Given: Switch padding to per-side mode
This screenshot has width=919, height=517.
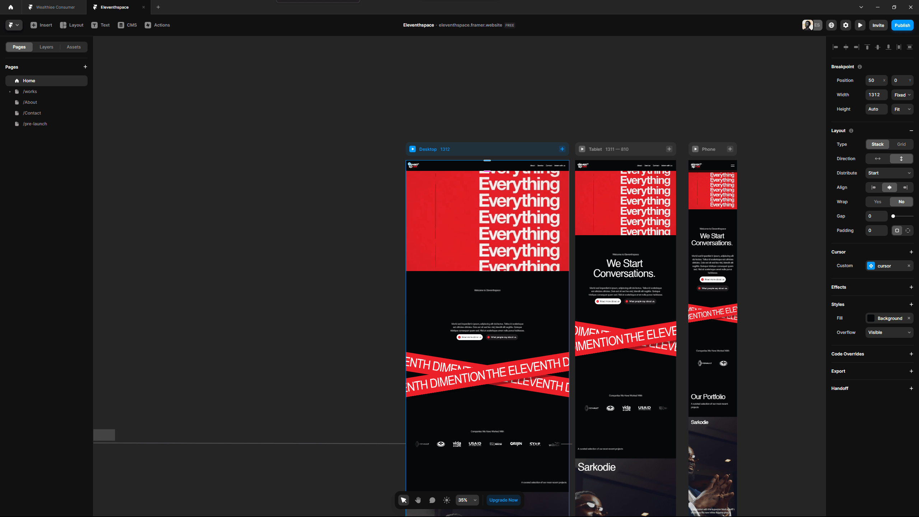Looking at the screenshot, I should click(908, 230).
